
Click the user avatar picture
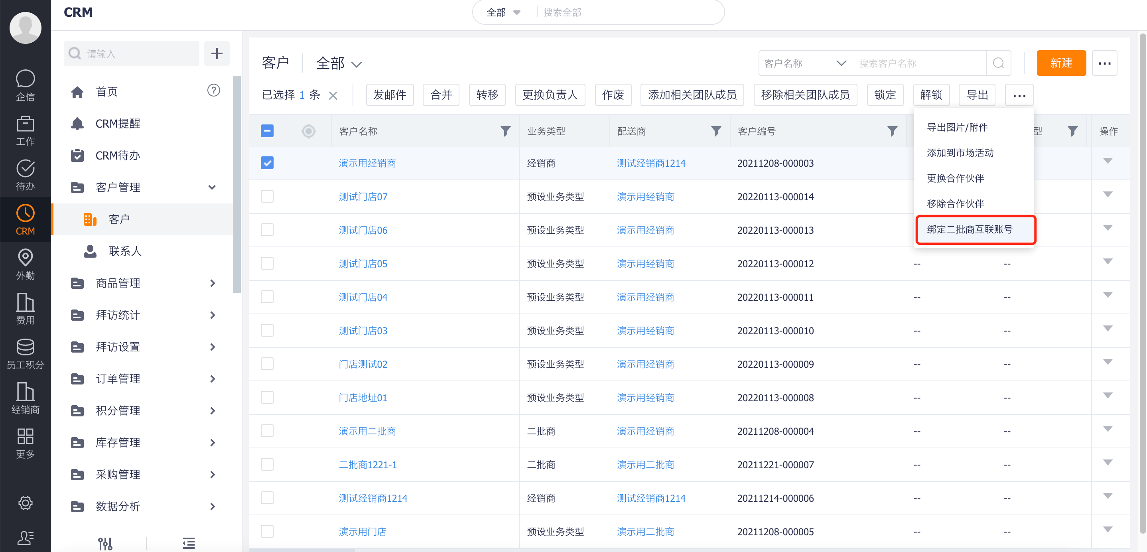26,28
